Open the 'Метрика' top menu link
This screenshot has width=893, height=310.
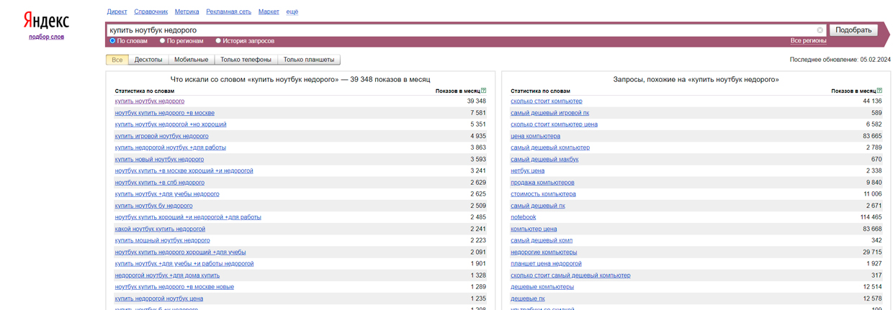pos(187,12)
